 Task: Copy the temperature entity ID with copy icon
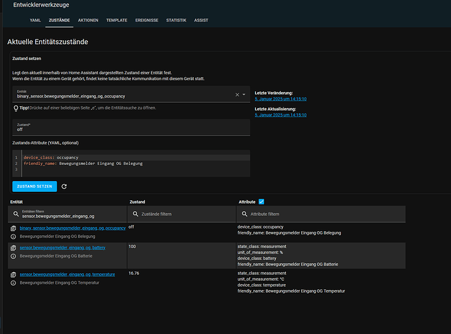[13, 275]
